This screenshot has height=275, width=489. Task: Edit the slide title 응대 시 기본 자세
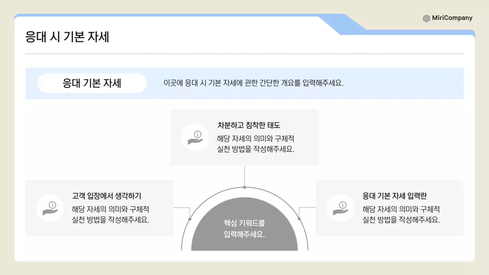tap(67, 37)
